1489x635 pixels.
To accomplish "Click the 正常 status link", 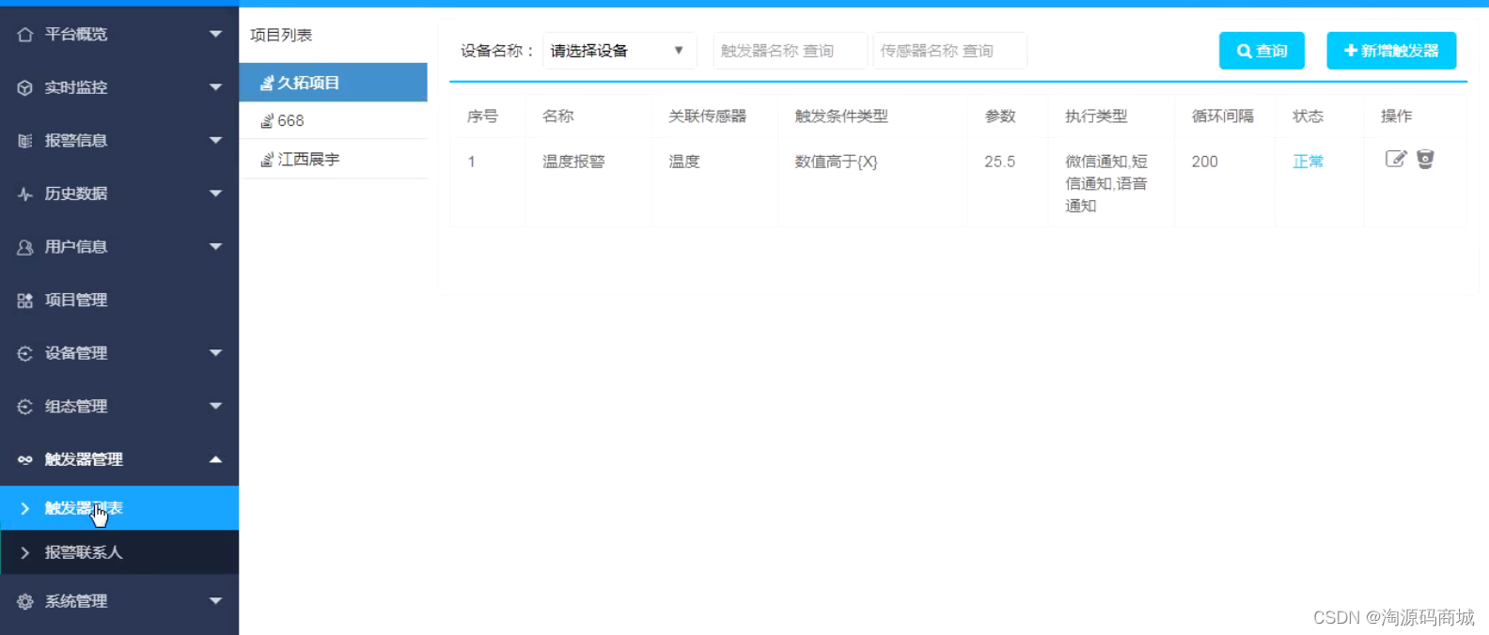I will (1308, 162).
